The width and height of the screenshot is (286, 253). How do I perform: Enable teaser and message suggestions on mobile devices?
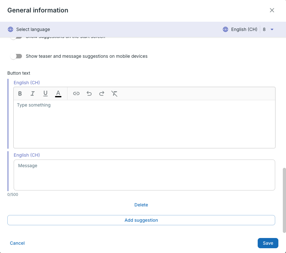16,56
